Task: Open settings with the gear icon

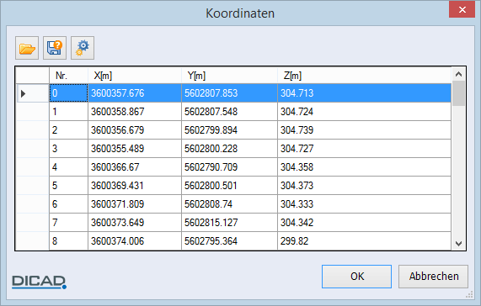Action: [83, 48]
